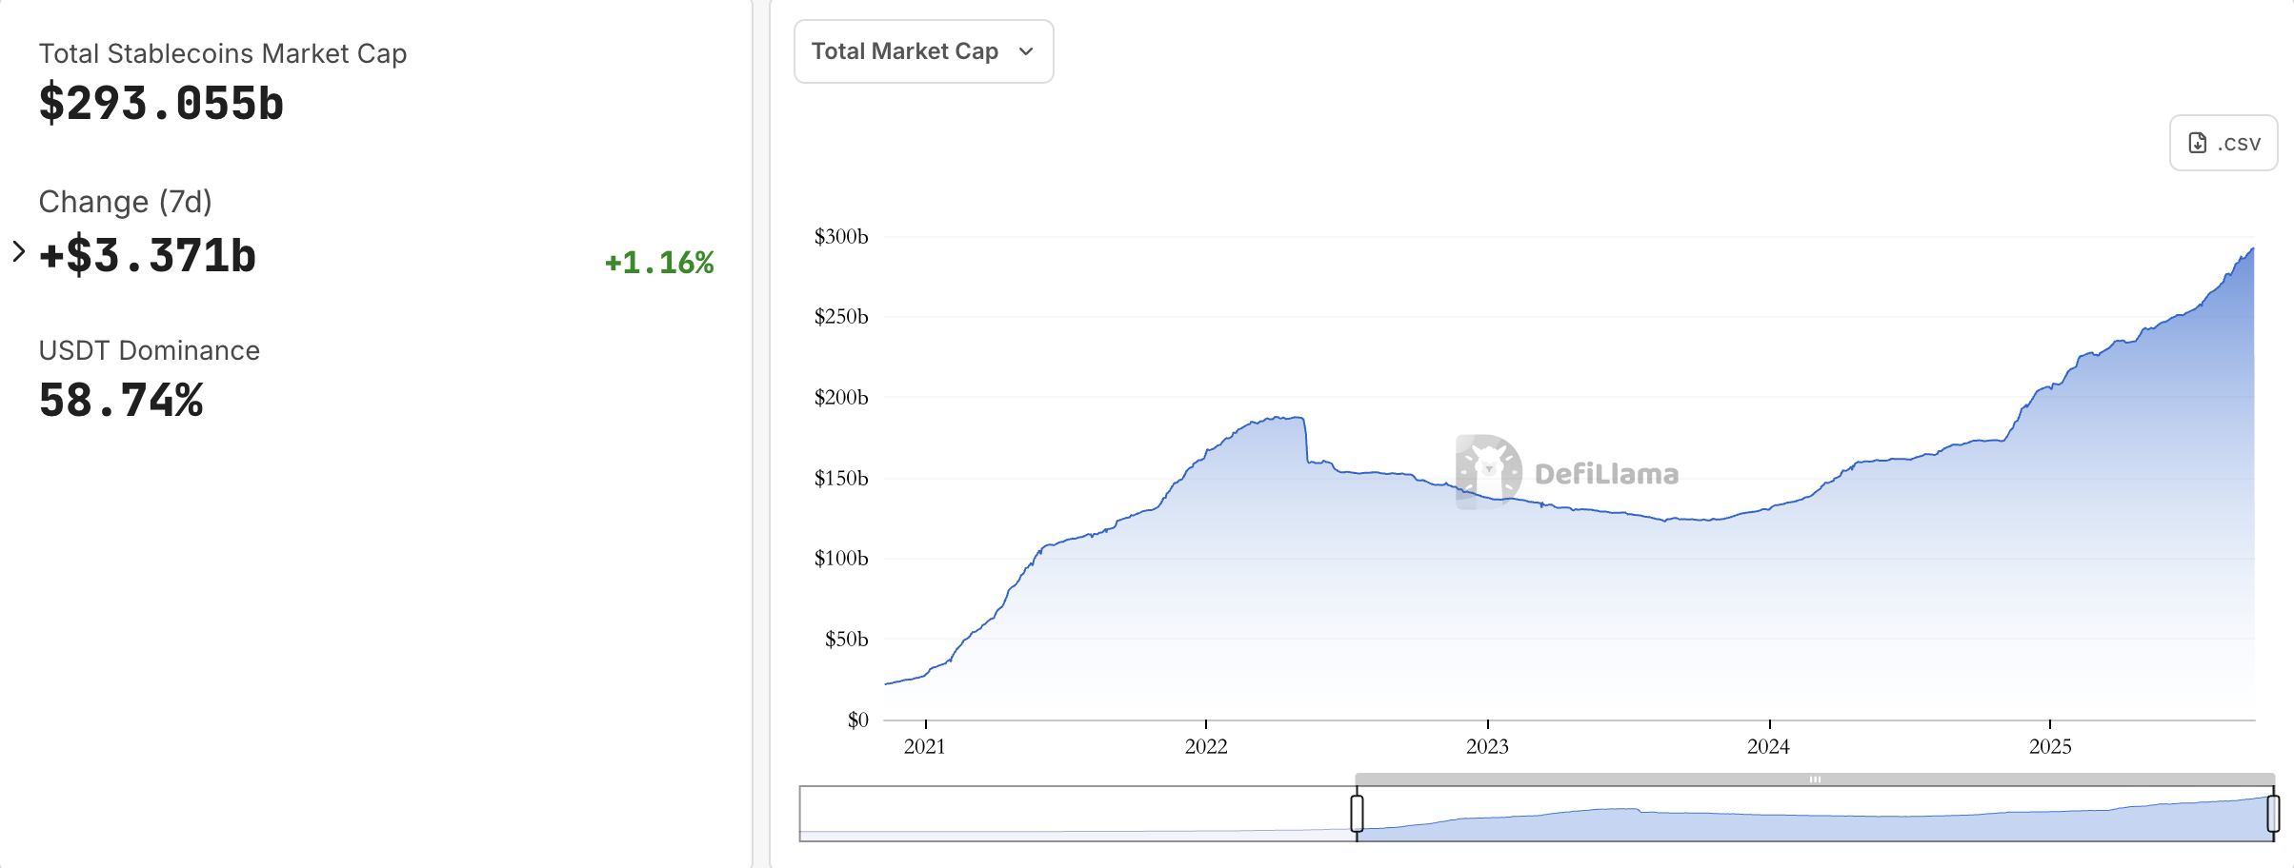Select the left range slider handle
2294x868 pixels.
point(1357,813)
